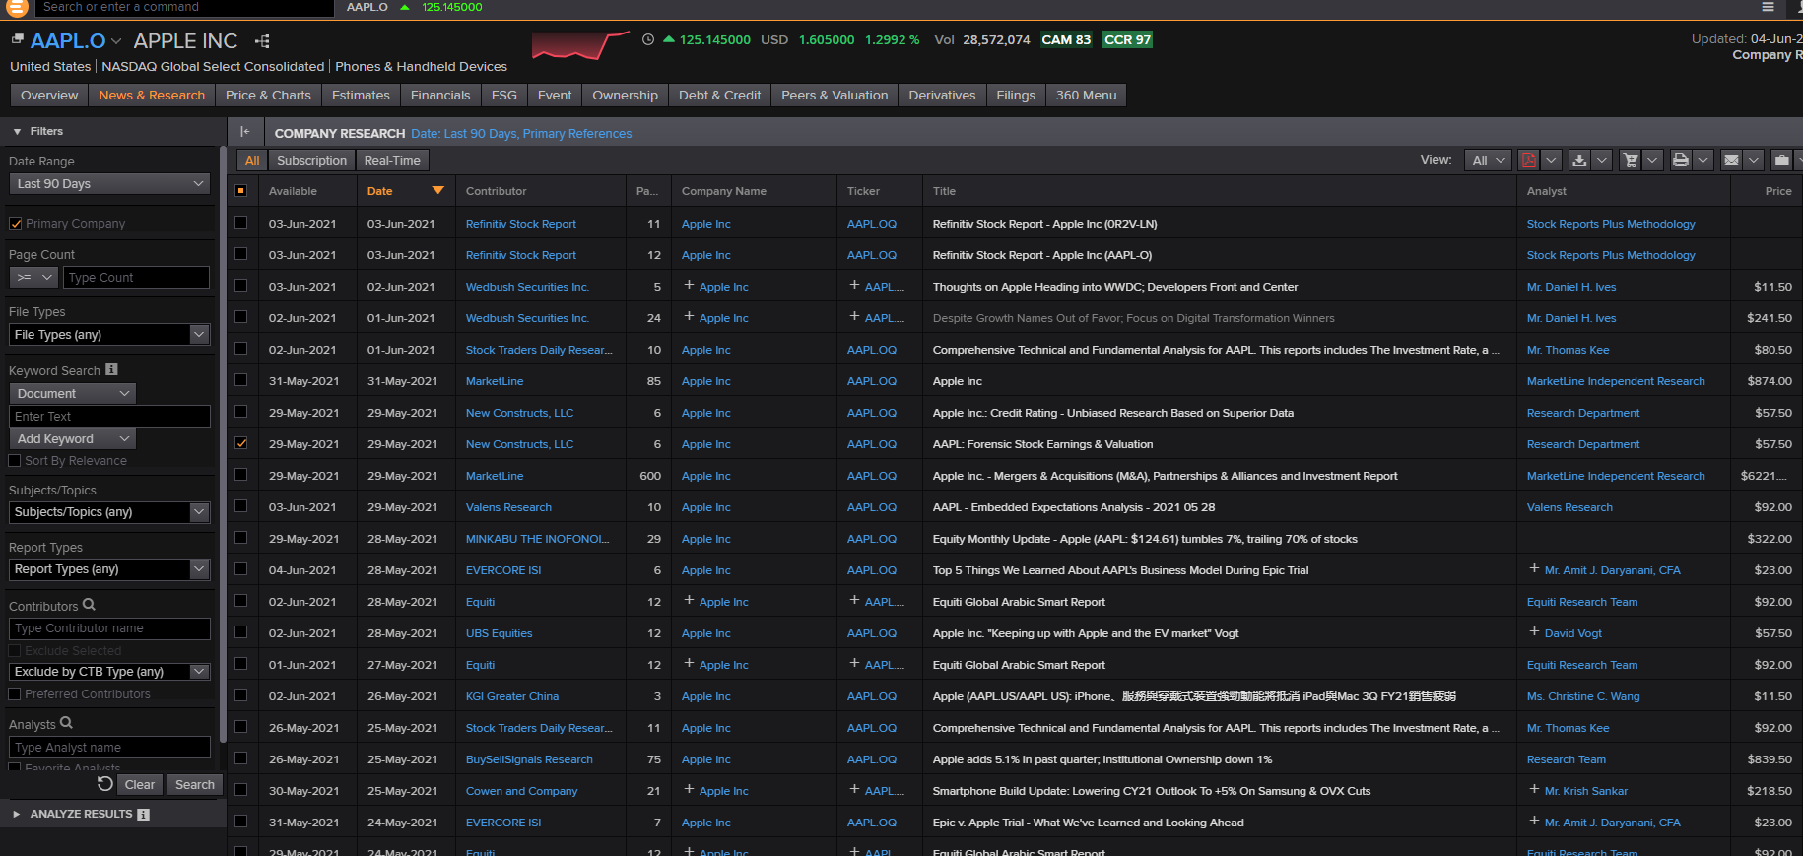Open the Price & Charts tab
The height and width of the screenshot is (856, 1803).
(268, 96)
